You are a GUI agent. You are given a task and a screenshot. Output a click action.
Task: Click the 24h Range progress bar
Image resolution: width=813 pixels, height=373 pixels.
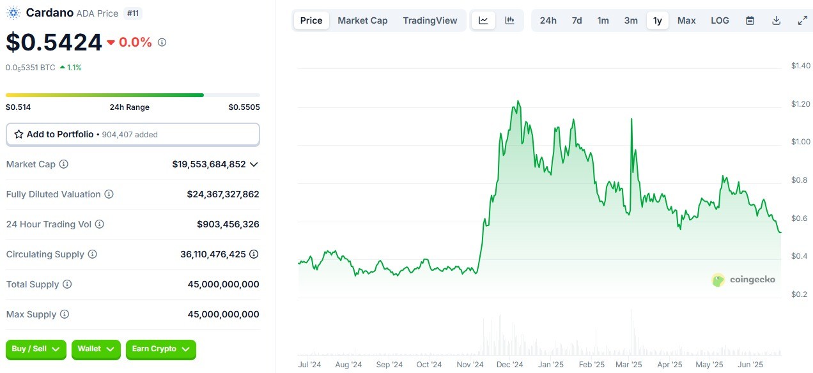pos(133,95)
